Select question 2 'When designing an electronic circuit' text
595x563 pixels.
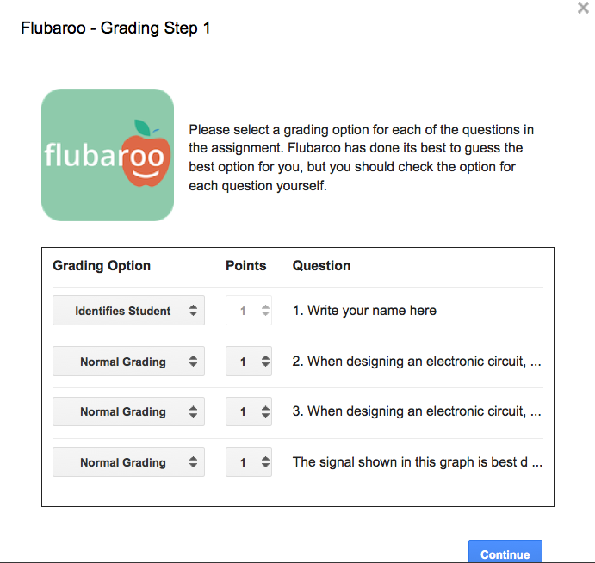pyautogui.click(x=417, y=362)
